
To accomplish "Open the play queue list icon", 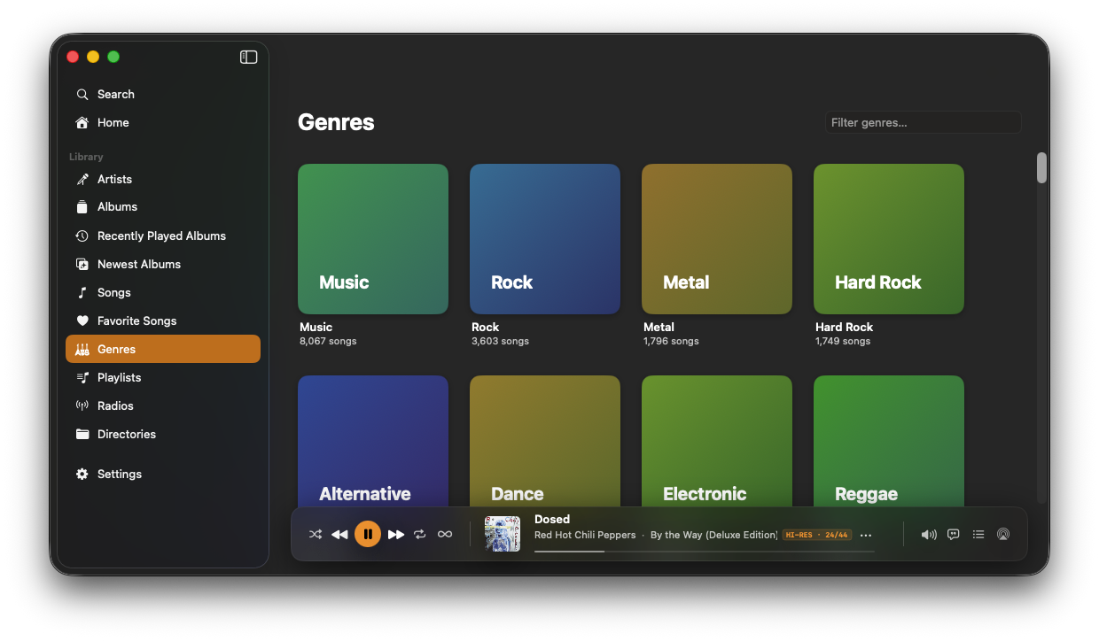I will 978,534.
